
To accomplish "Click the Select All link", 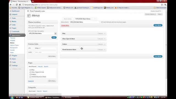I will [31, 81].
